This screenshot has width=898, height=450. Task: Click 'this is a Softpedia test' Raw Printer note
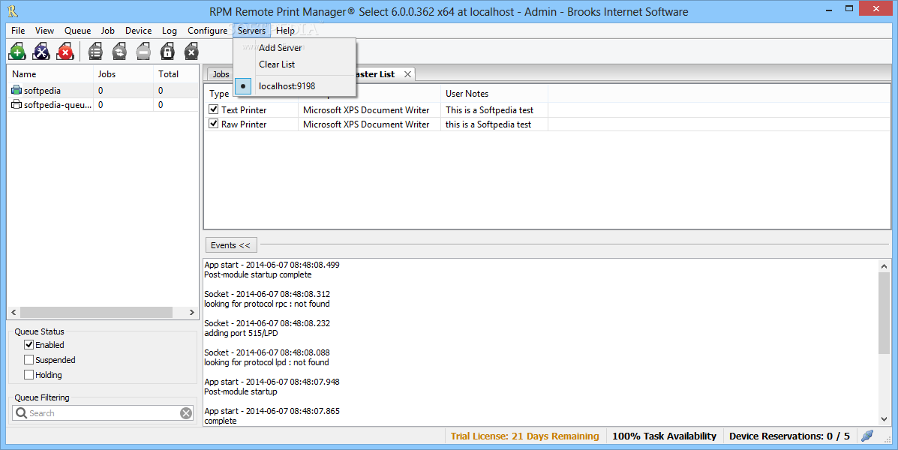[x=488, y=124]
